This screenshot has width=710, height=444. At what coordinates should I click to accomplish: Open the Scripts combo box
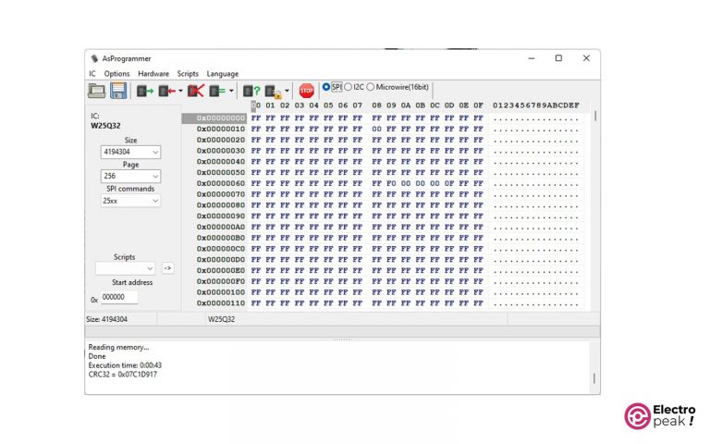126,268
